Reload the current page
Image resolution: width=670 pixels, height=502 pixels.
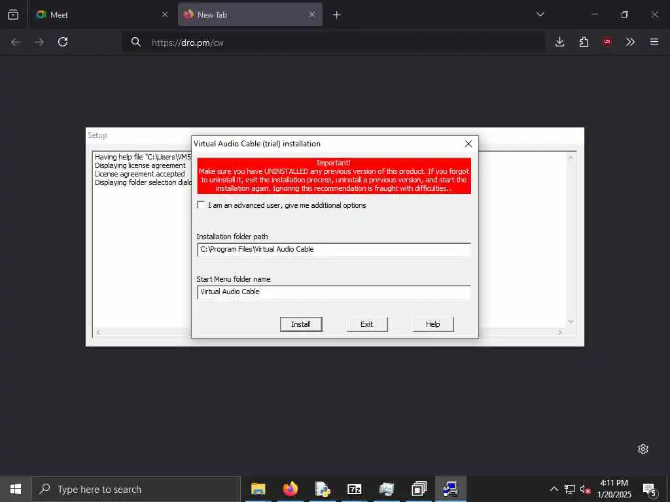coord(63,42)
